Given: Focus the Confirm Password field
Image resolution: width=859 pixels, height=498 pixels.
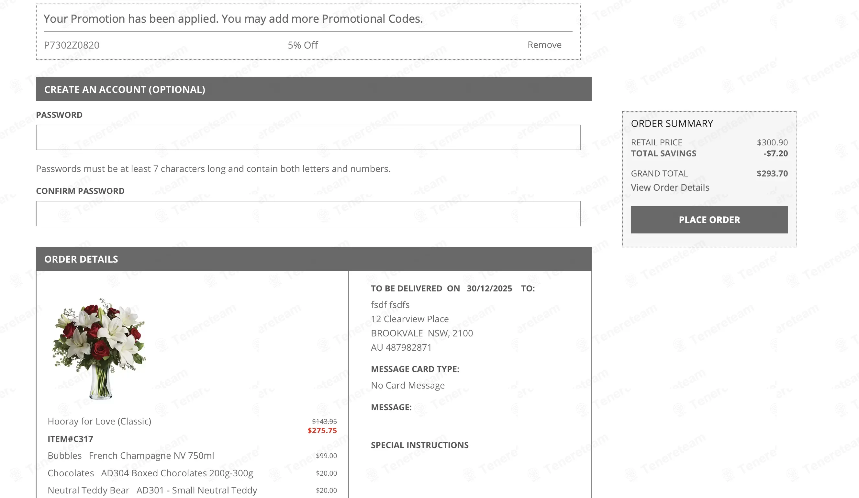Looking at the screenshot, I should (x=308, y=213).
